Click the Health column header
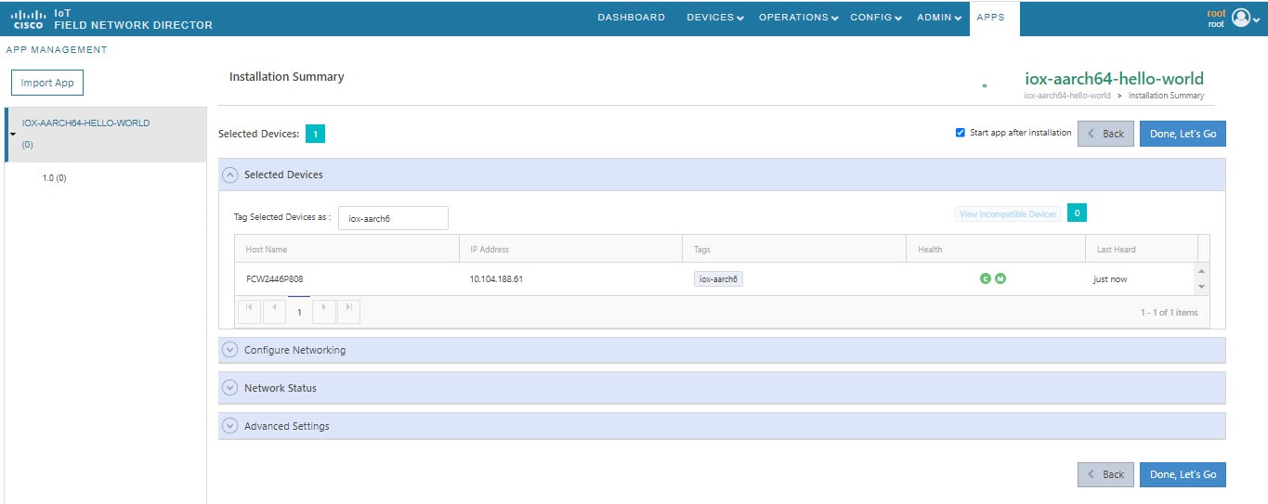The image size is (1268, 504). tap(996, 249)
